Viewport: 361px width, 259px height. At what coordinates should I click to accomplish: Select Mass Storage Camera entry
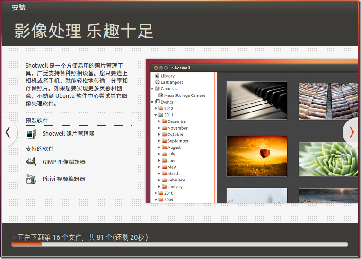(x=185, y=95)
